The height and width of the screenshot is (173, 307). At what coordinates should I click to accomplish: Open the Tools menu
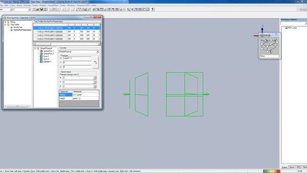tap(35, 5)
